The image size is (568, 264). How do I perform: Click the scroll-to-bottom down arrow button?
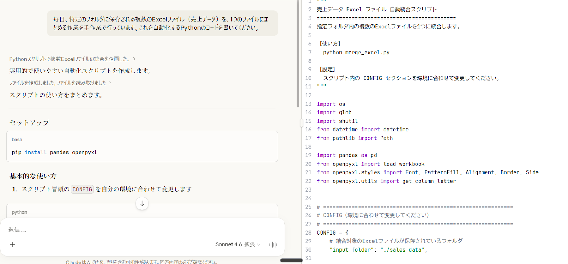142,204
